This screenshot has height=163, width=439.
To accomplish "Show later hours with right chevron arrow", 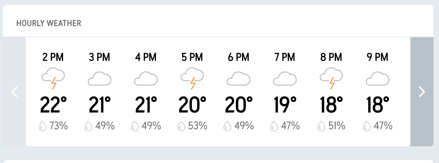I will (x=422, y=92).
